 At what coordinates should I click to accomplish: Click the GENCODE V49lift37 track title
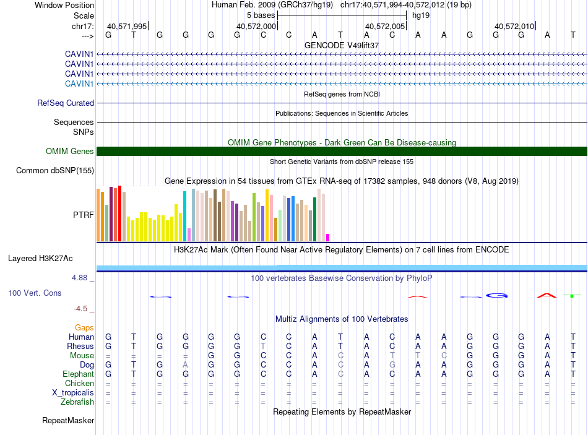[x=342, y=45]
